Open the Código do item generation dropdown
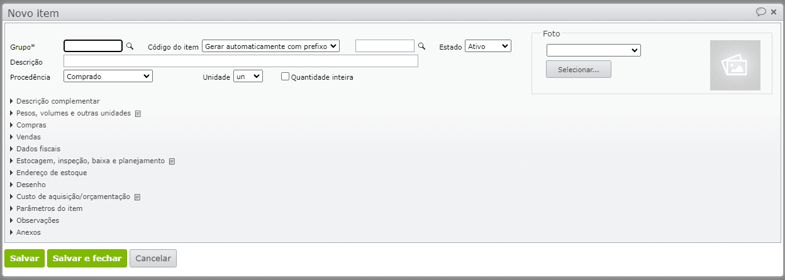785x280 pixels. click(270, 46)
